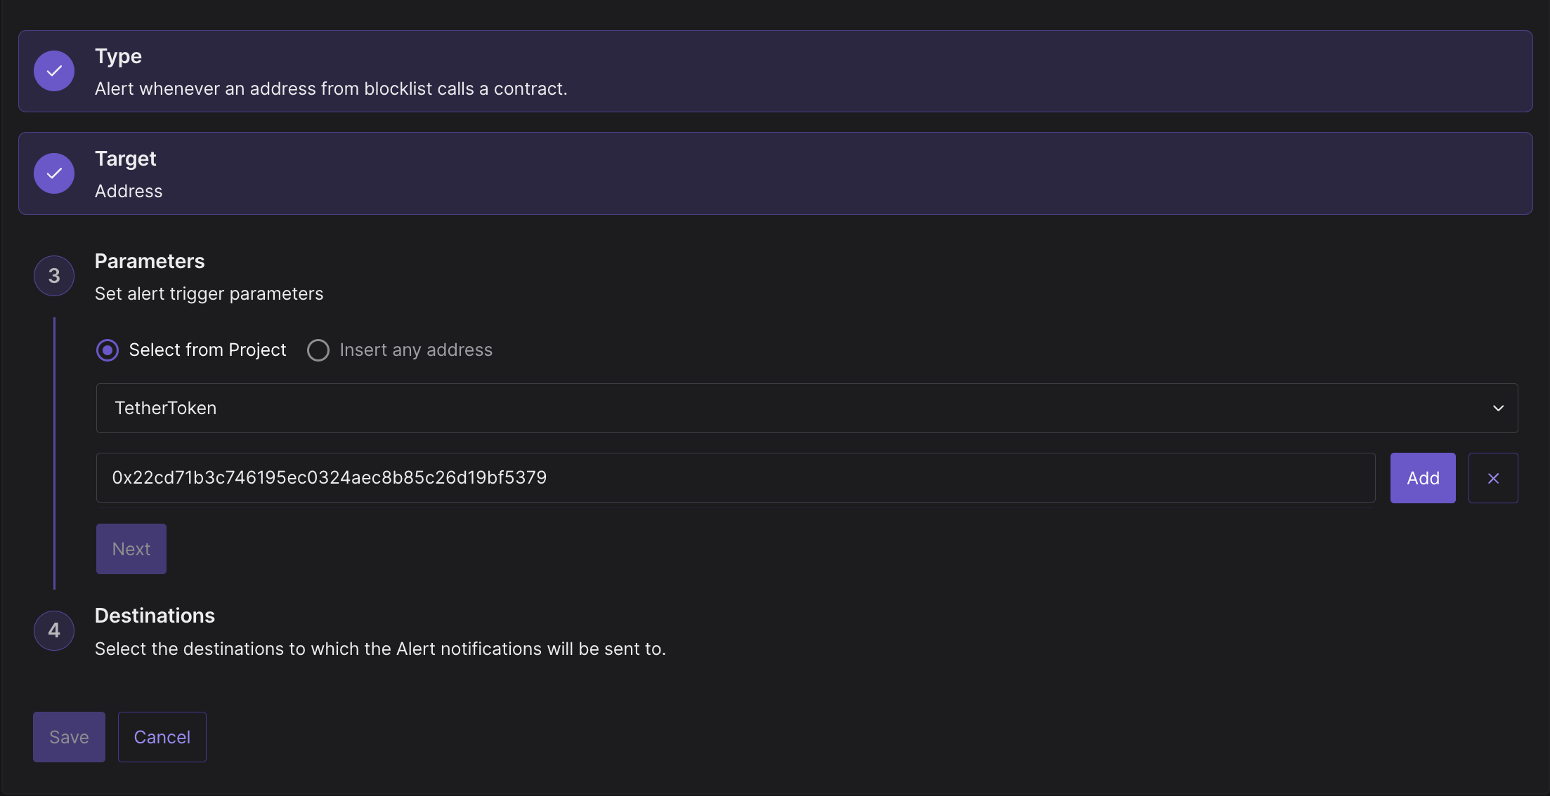Expand the Type step panel
The image size is (1550, 796).
[x=775, y=71]
